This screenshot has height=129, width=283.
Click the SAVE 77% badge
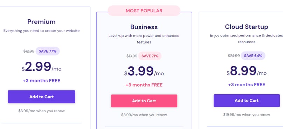48,51
